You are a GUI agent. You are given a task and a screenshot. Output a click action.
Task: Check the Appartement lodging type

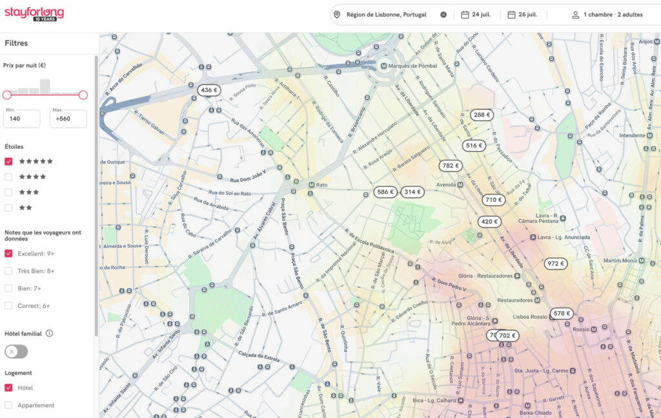tap(8, 405)
